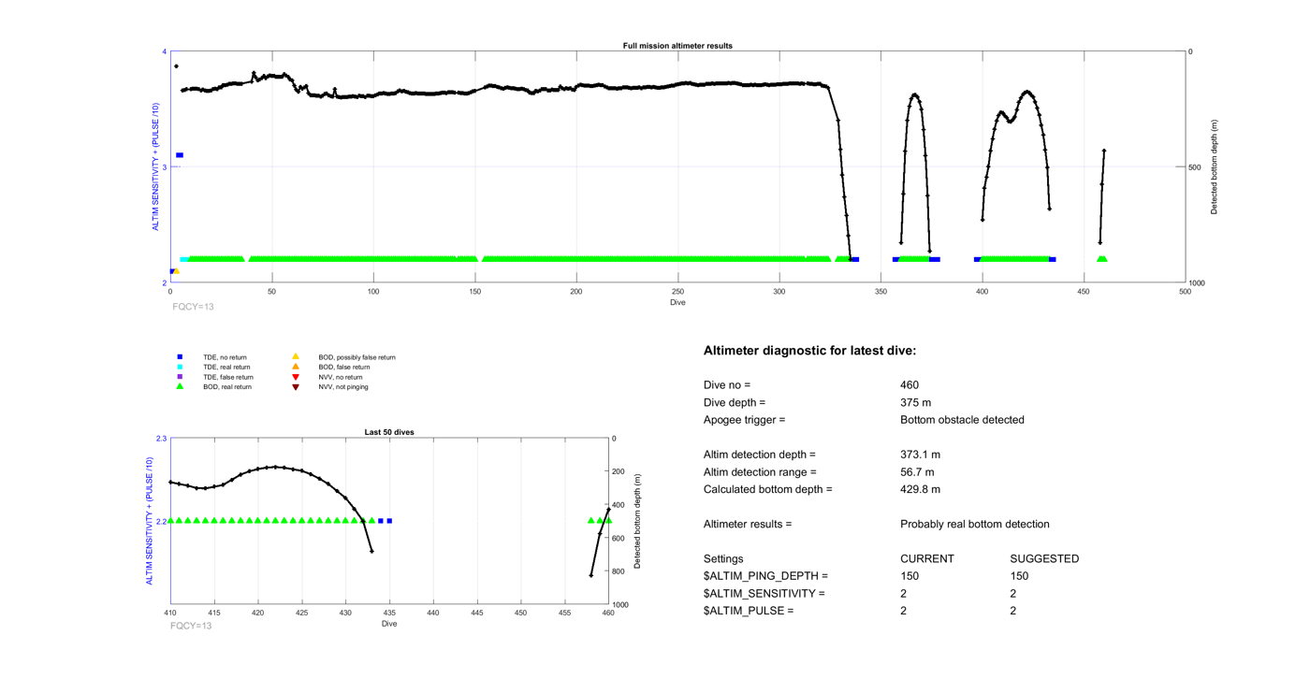1310x679 pixels.
Task: Click the 'Altimeter diagnostic for latest dive:' heading
Action: [x=809, y=351]
